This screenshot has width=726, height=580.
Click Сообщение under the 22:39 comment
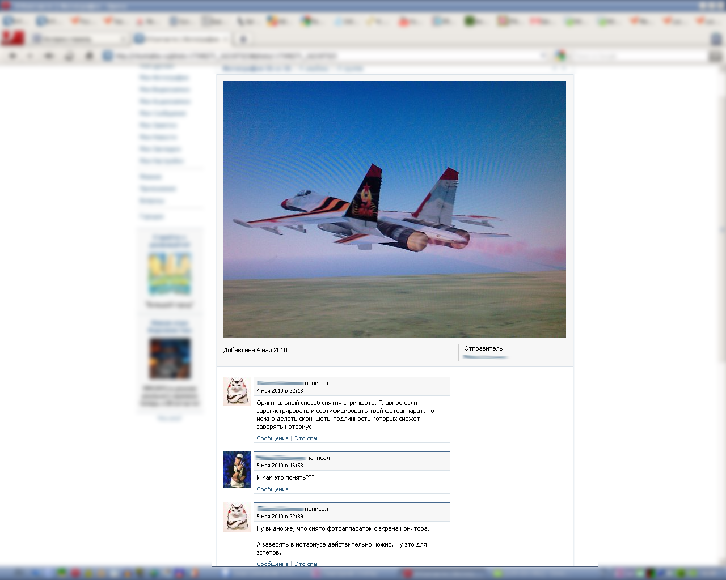coord(272,564)
